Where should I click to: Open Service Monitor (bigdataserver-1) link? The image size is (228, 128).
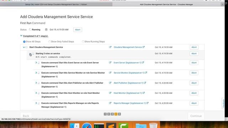129,73
